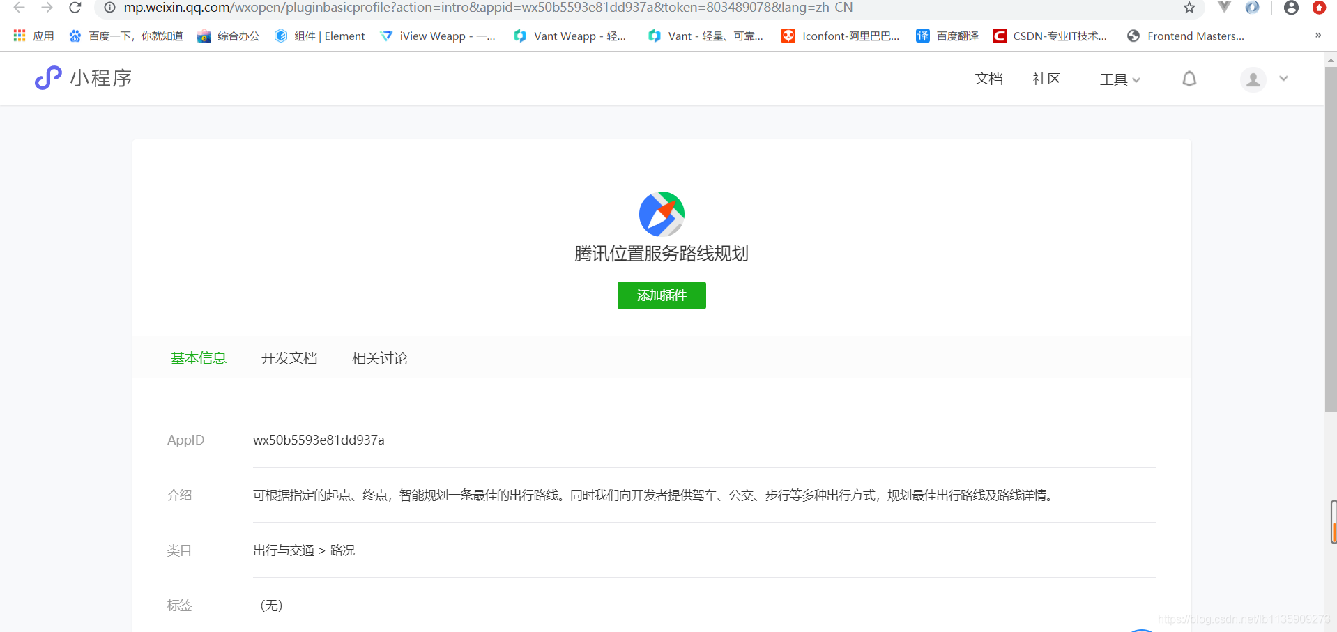Screen dimensions: 1337x632
Task: Click the 标签 value (无)
Action: click(x=271, y=606)
